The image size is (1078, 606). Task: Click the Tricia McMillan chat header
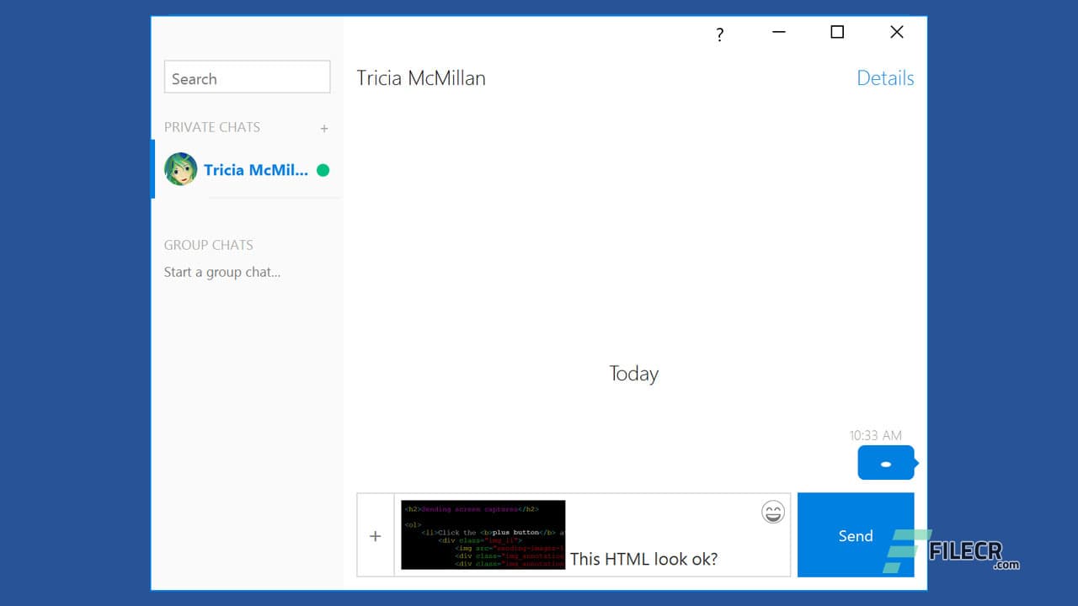point(420,77)
